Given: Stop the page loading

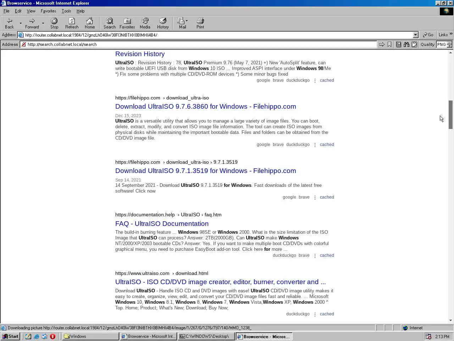Looking at the screenshot, I should 54,23.
